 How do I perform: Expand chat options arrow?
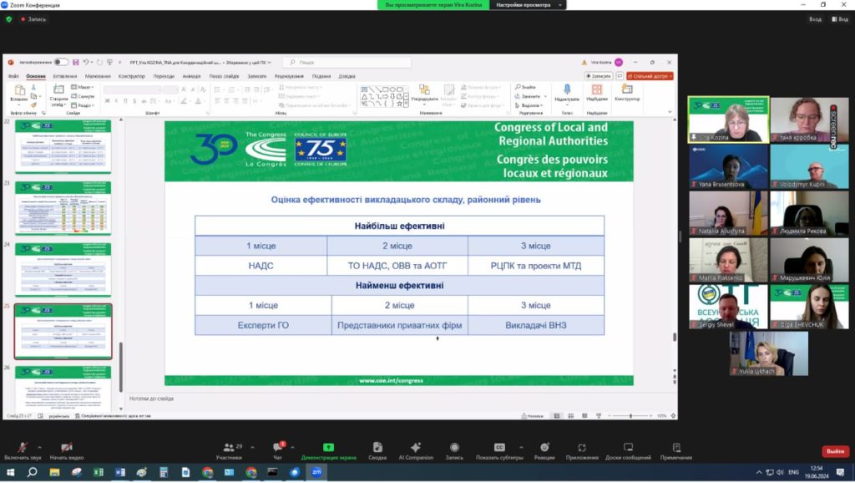coord(293,448)
